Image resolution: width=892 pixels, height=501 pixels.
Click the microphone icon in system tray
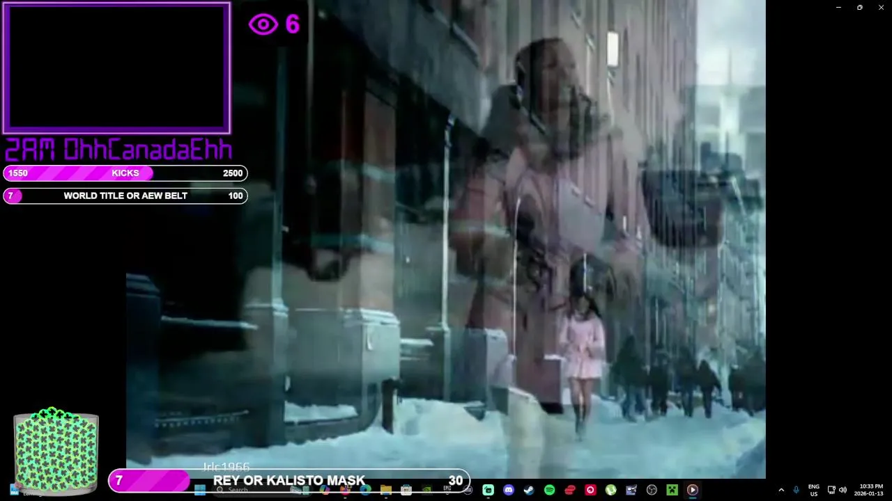(x=796, y=490)
